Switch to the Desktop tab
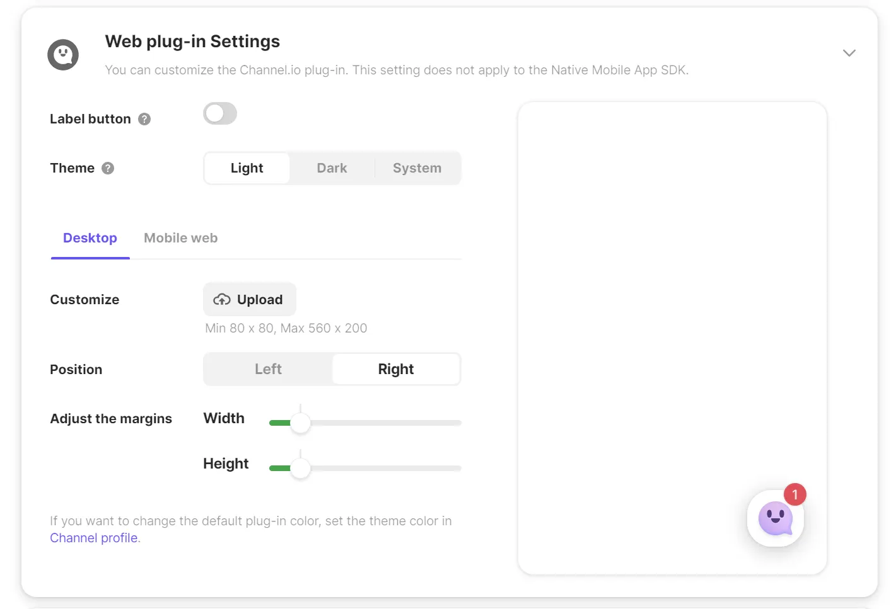The image size is (896, 609). tap(90, 238)
